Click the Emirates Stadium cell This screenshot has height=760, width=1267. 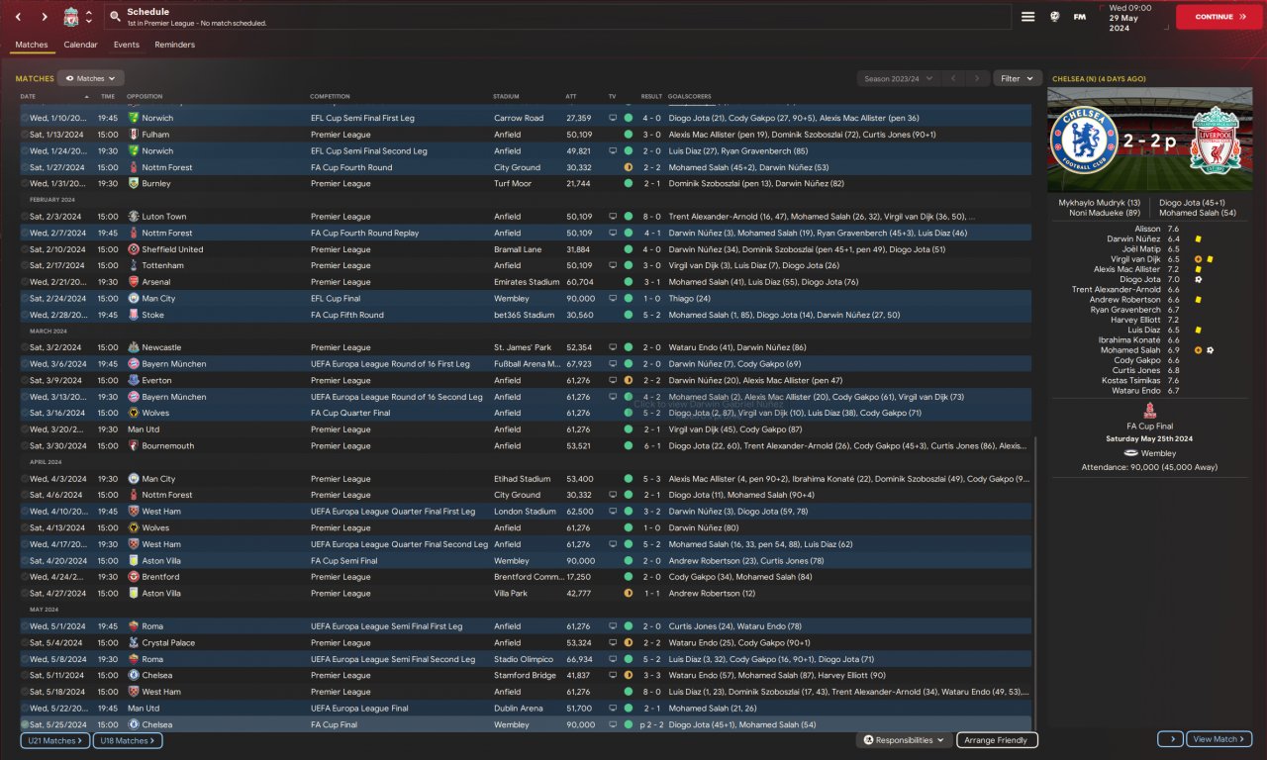click(x=528, y=282)
